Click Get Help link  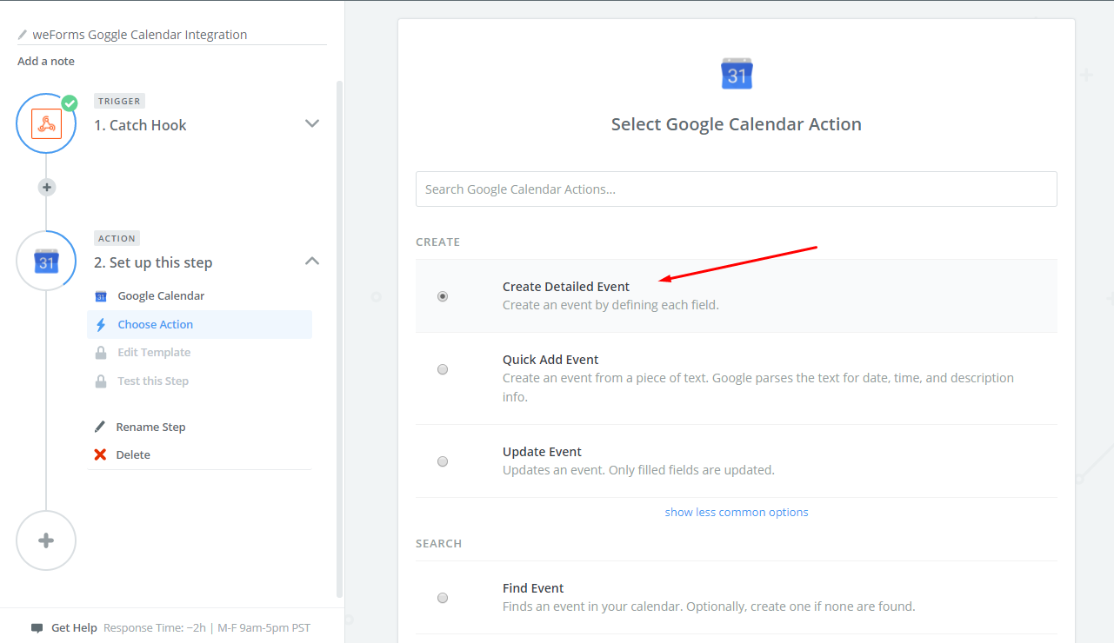[74, 627]
